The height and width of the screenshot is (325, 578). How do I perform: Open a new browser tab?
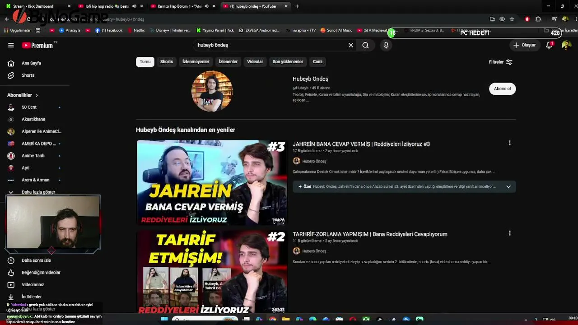297,6
